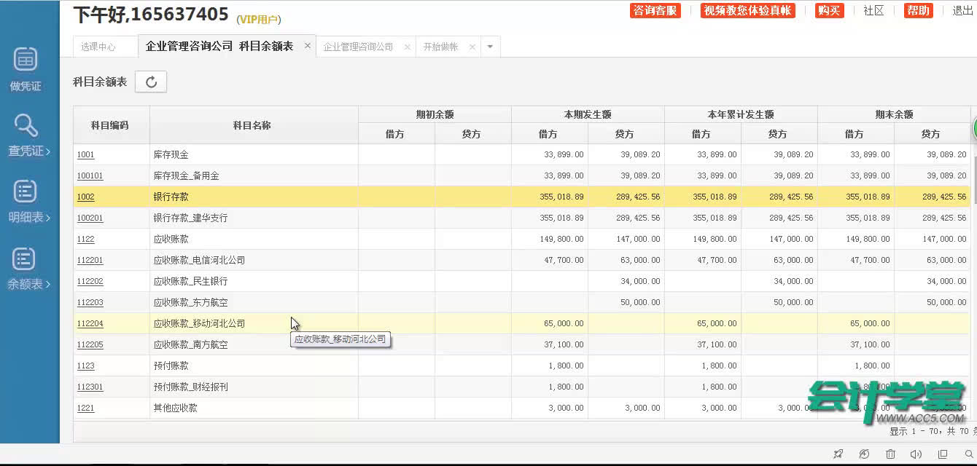Click the 购买 button
Screen dimensions: 977x466
(x=829, y=11)
